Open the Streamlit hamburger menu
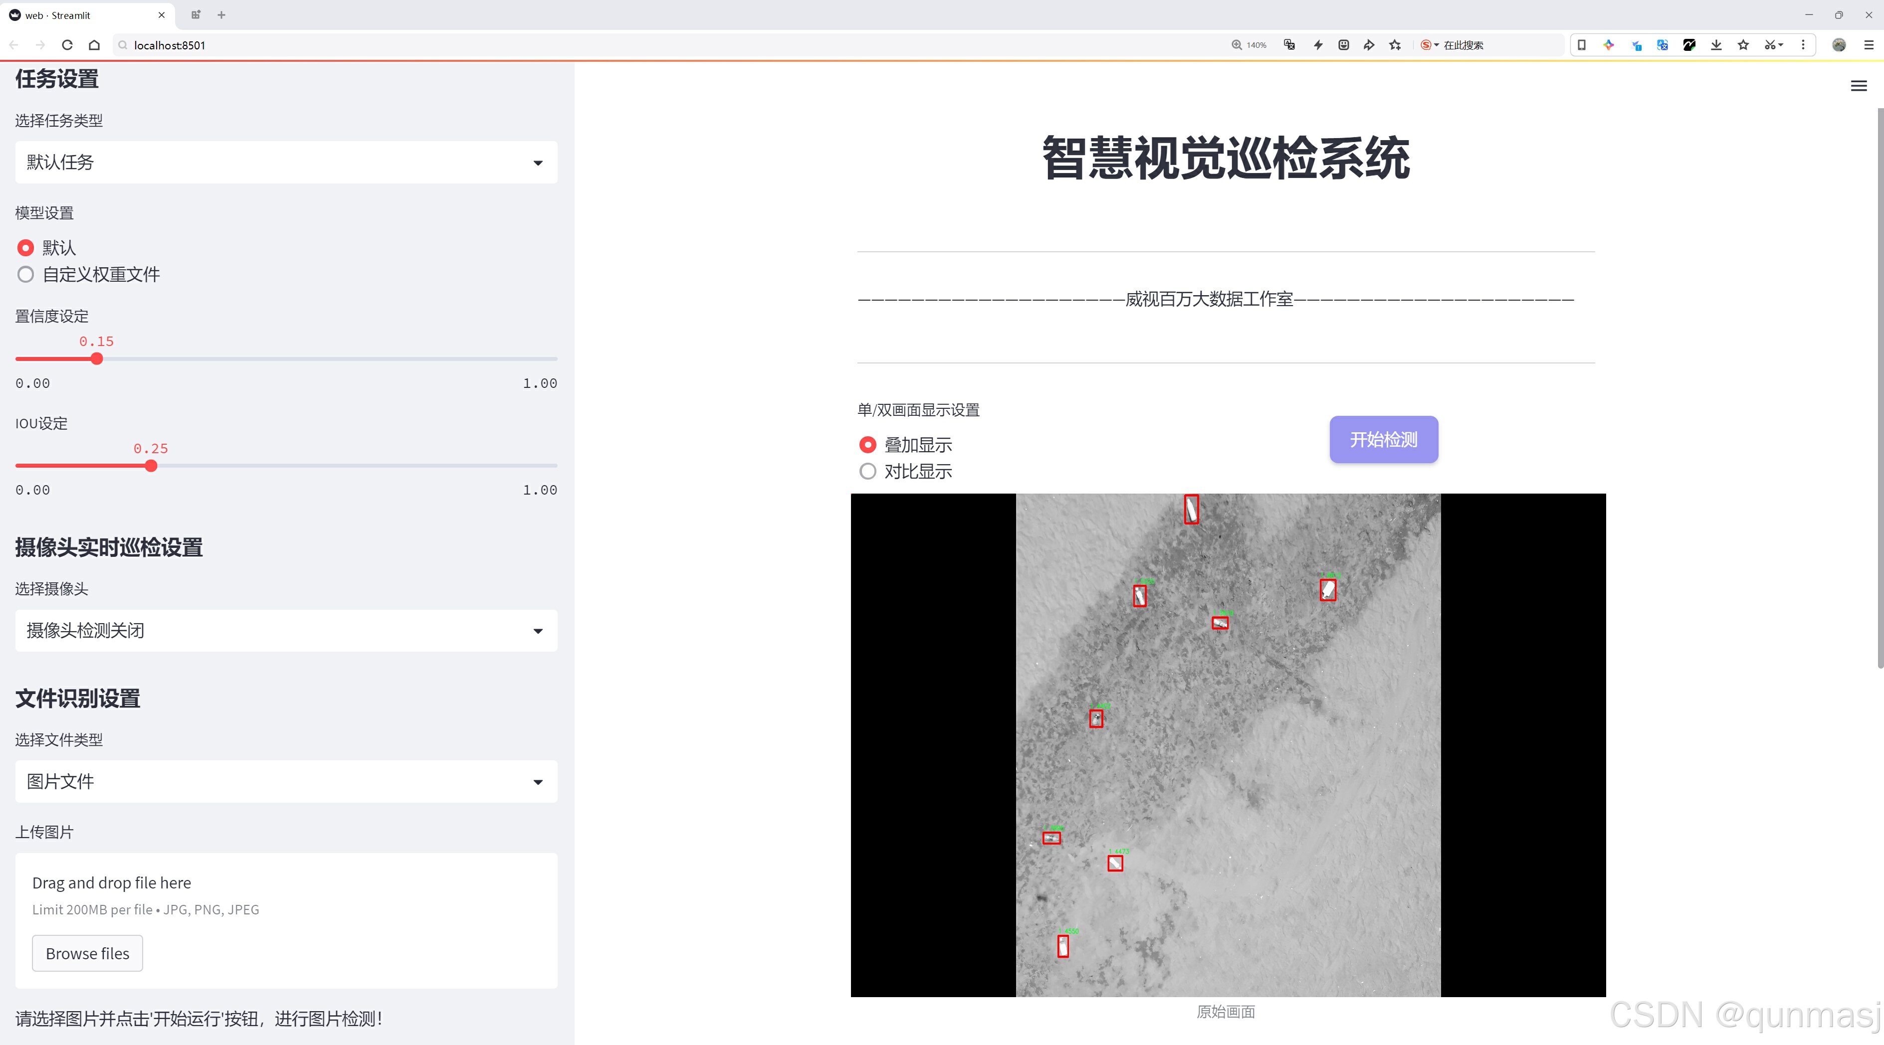The width and height of the screenshot is (1884, 1045). [1859, 86]
